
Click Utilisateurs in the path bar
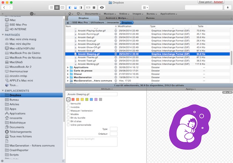pyautogui.click(x=97, y=23)
